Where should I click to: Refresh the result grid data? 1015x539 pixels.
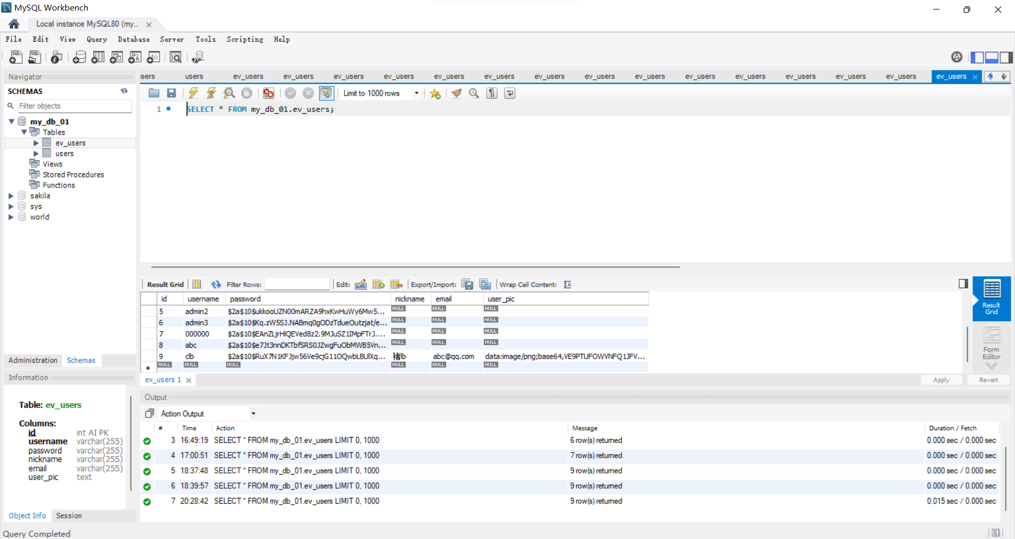(x=216, y=284)
